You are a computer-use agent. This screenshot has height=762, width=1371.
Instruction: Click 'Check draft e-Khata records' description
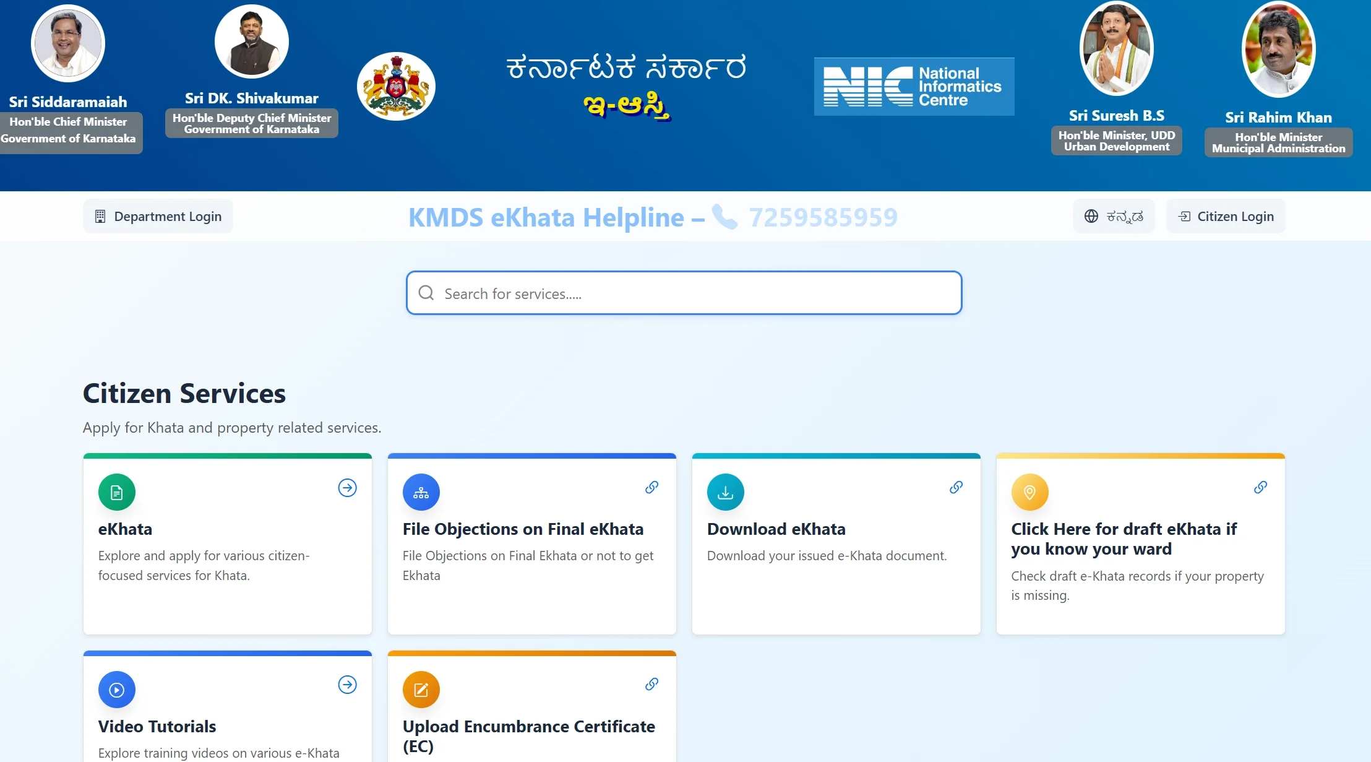tap(1138, 586)
